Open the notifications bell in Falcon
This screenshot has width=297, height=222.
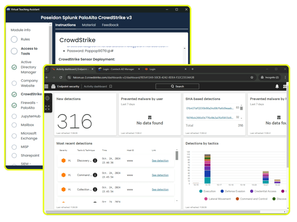tap(277, 87)
